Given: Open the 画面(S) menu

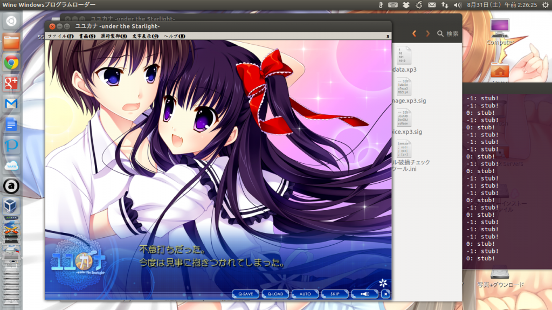Looking at the screenshot, I should pyautogui.click(x=87, y=36).
